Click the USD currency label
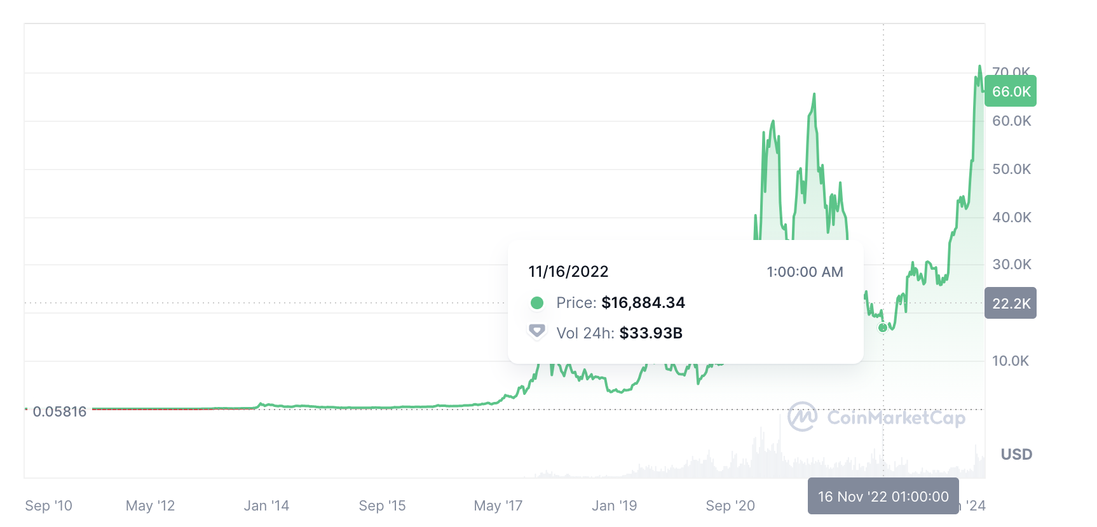 tap(1016, 455)
